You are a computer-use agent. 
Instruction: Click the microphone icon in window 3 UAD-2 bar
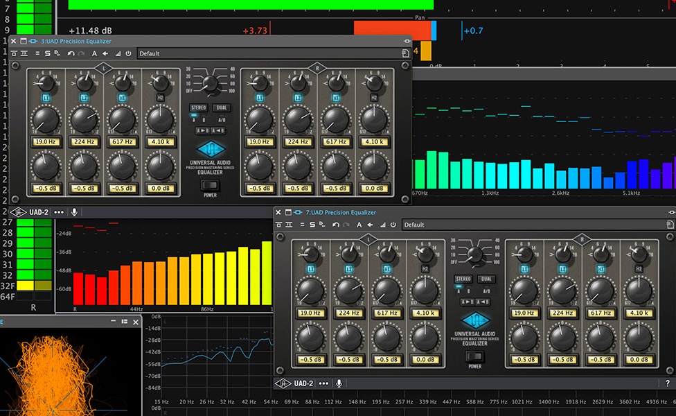click(x=74, y=212)
